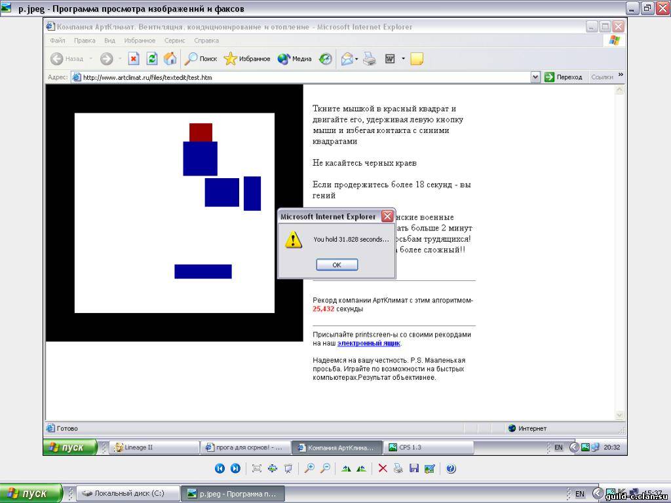
Task: Expand the forward button dropdown arrow
Action: [120, 58]
